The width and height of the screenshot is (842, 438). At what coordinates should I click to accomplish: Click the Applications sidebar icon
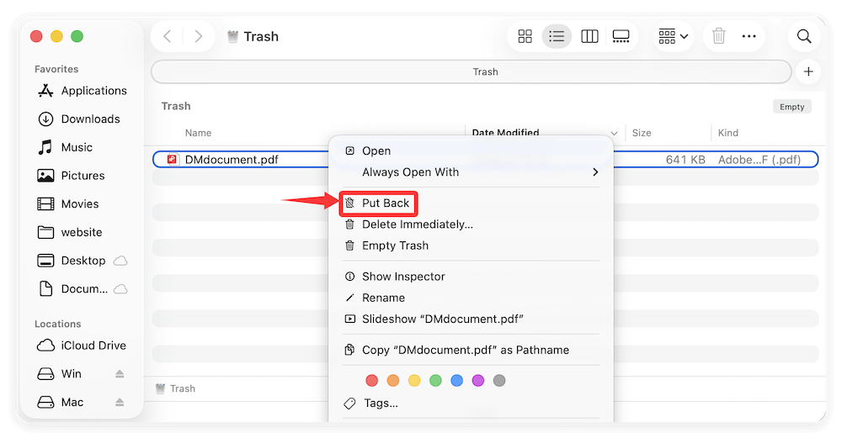[x=45, y=91]
